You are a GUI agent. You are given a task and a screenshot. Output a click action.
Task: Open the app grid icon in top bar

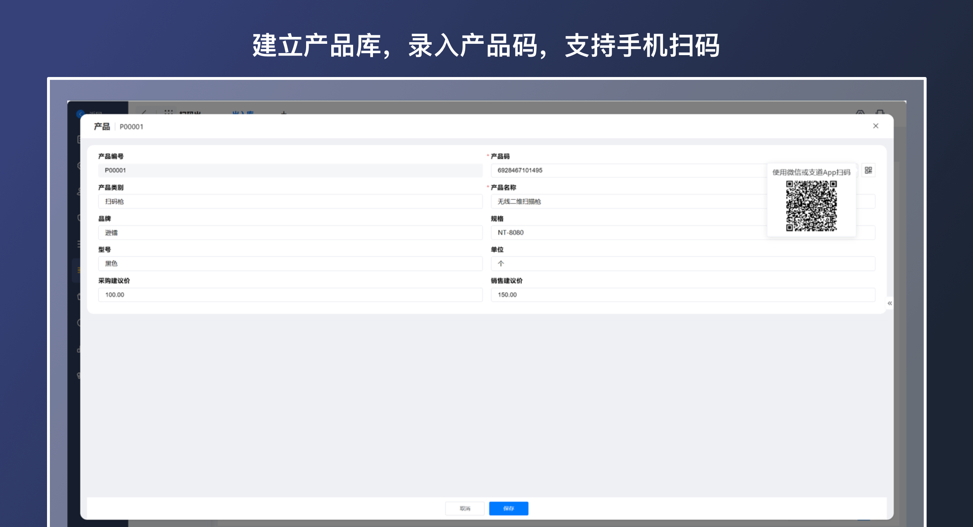pos(168,112)
